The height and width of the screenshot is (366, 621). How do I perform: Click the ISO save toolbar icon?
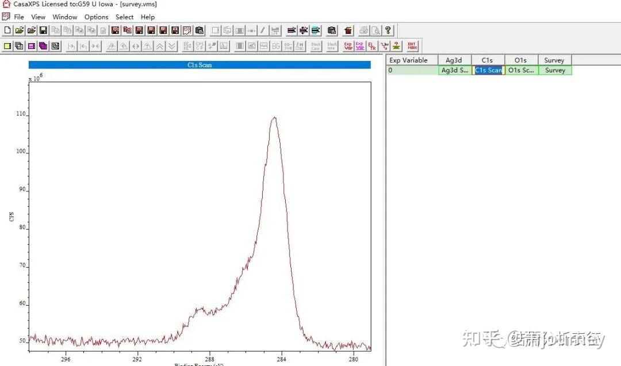coord(187,30)
